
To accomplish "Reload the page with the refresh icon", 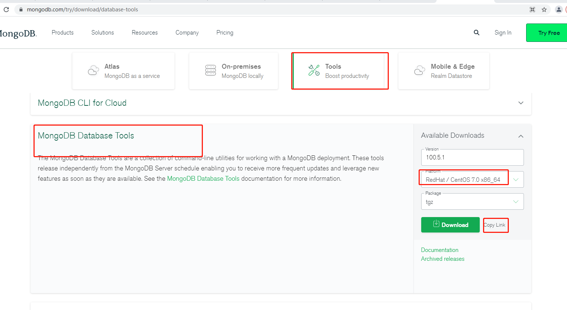I will [6, 10].
